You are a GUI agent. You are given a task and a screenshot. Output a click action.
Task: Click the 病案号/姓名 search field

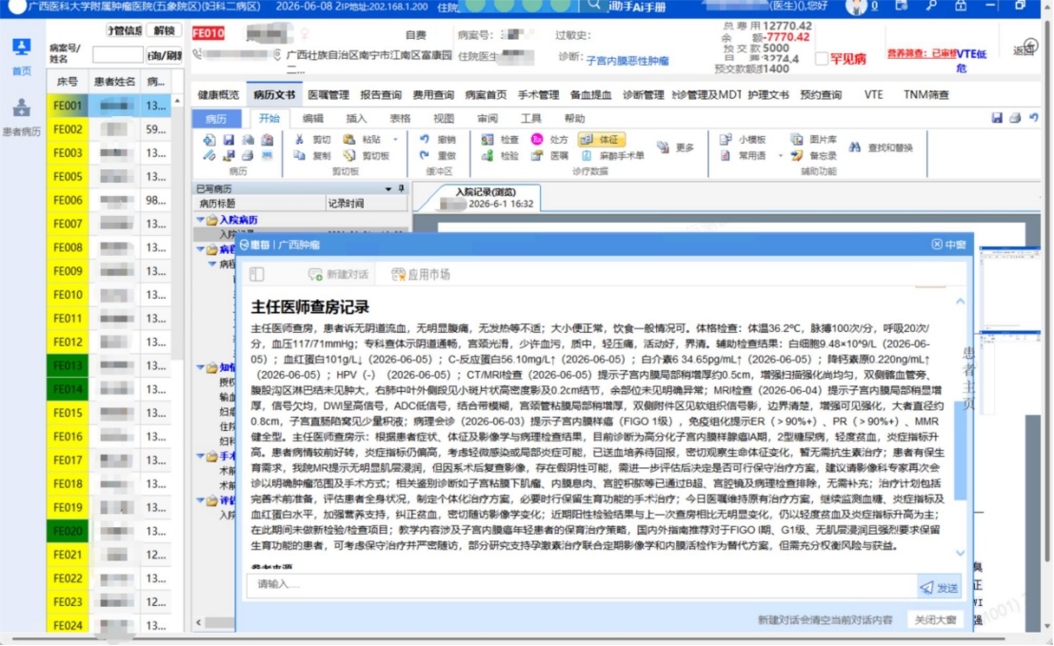click(118, 54)
